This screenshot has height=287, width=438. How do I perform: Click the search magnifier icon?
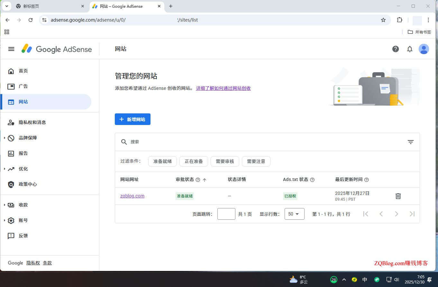(x=124, y=142)
